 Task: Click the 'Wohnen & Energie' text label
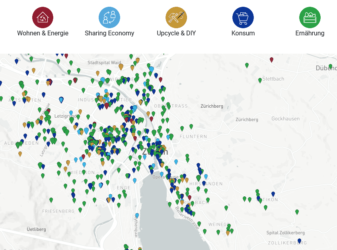[x=43, y=33]
